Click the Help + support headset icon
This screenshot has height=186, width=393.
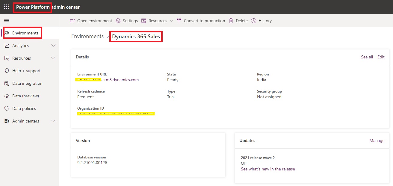(x=7, y=71)
